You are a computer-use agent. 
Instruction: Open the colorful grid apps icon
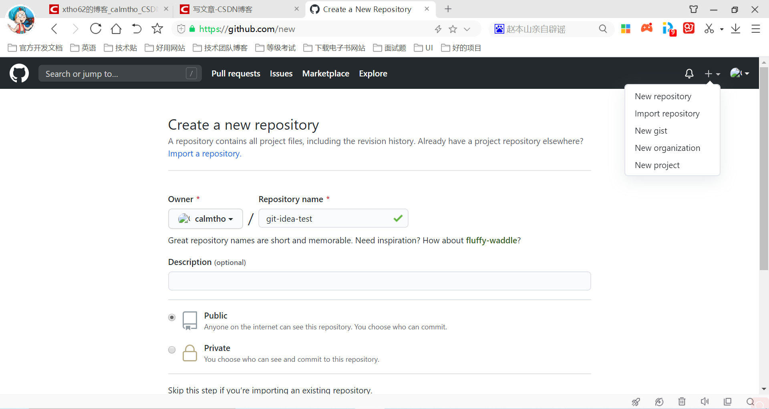pyautogui.click(x=626, y=29)
